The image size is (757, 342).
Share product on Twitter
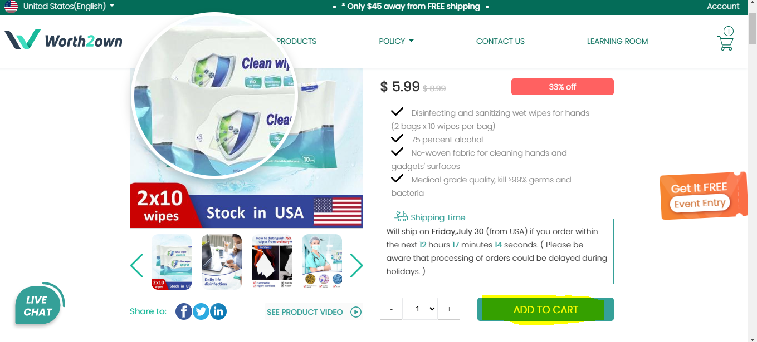tap(201, 311)
